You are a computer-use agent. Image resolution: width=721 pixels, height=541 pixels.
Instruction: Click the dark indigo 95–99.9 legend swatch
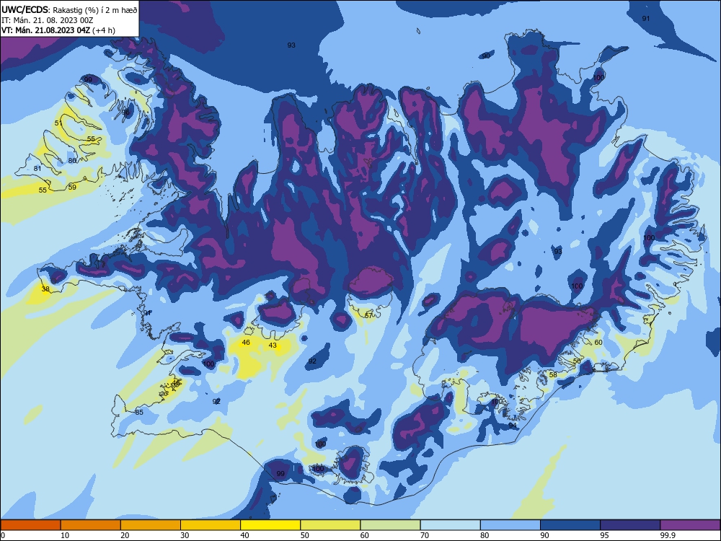(x=630, y=525)
